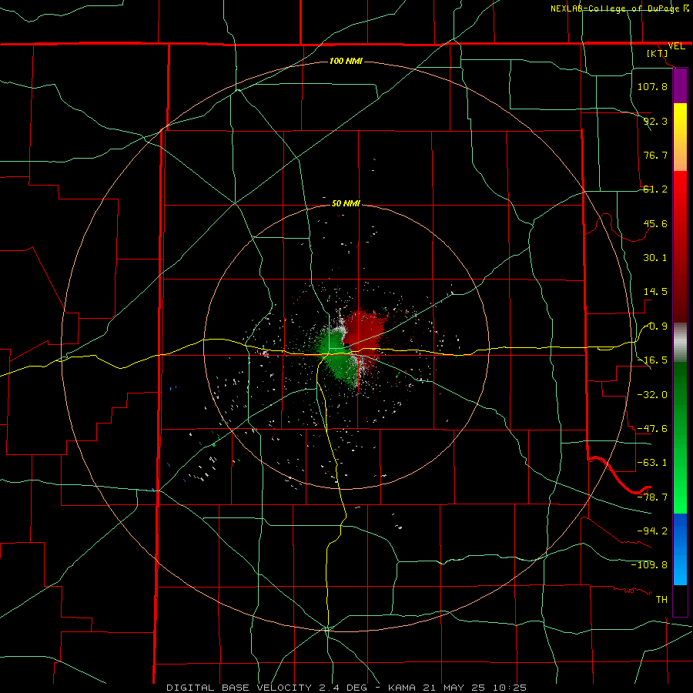Screen dimensions: 693x693
Task: Click the 100 NMI range ring label
Action: 346,61
